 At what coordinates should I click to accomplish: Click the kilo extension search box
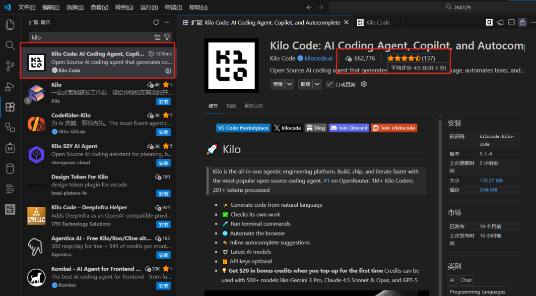[92, 37]
